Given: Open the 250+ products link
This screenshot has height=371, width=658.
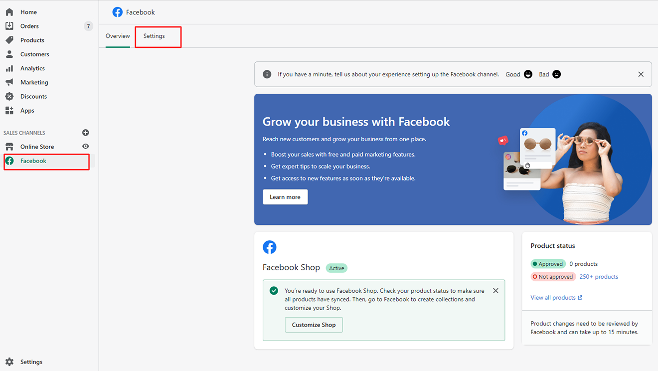Looking at the screenshot, I should coord(599,277).
